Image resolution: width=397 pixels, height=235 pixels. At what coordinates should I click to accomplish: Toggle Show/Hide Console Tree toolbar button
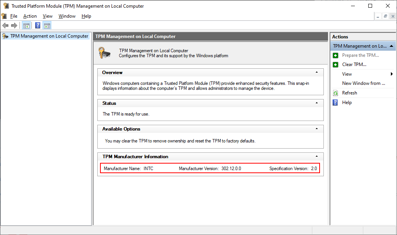[x=26, y=26]
